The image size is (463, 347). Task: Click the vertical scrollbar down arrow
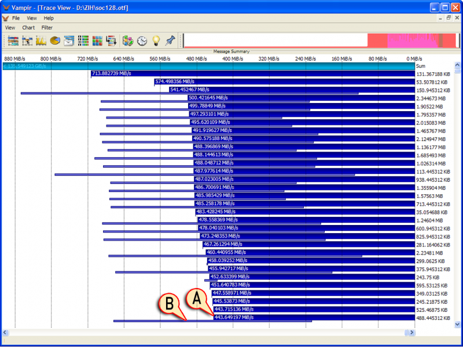457,324
